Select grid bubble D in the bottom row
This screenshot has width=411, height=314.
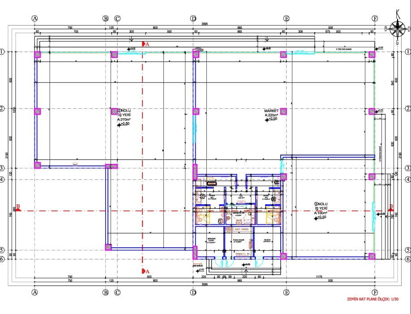(193, 292)
